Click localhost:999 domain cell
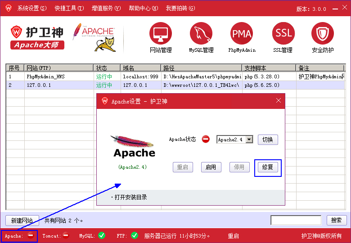Image resolution: width=351 pixels, height=243 pixels. click(x=140, y=76)
